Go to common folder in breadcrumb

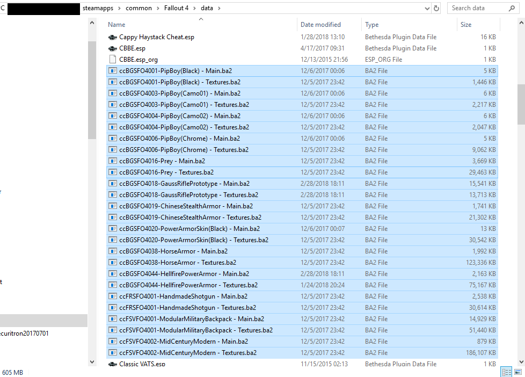138,8
